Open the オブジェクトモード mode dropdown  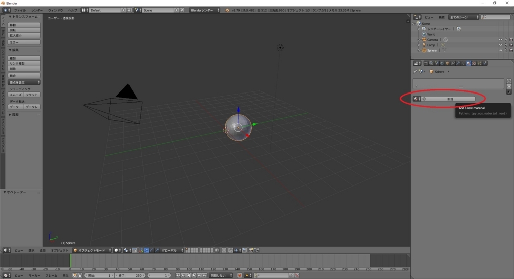pyautogui.click(x=92, y=250)
